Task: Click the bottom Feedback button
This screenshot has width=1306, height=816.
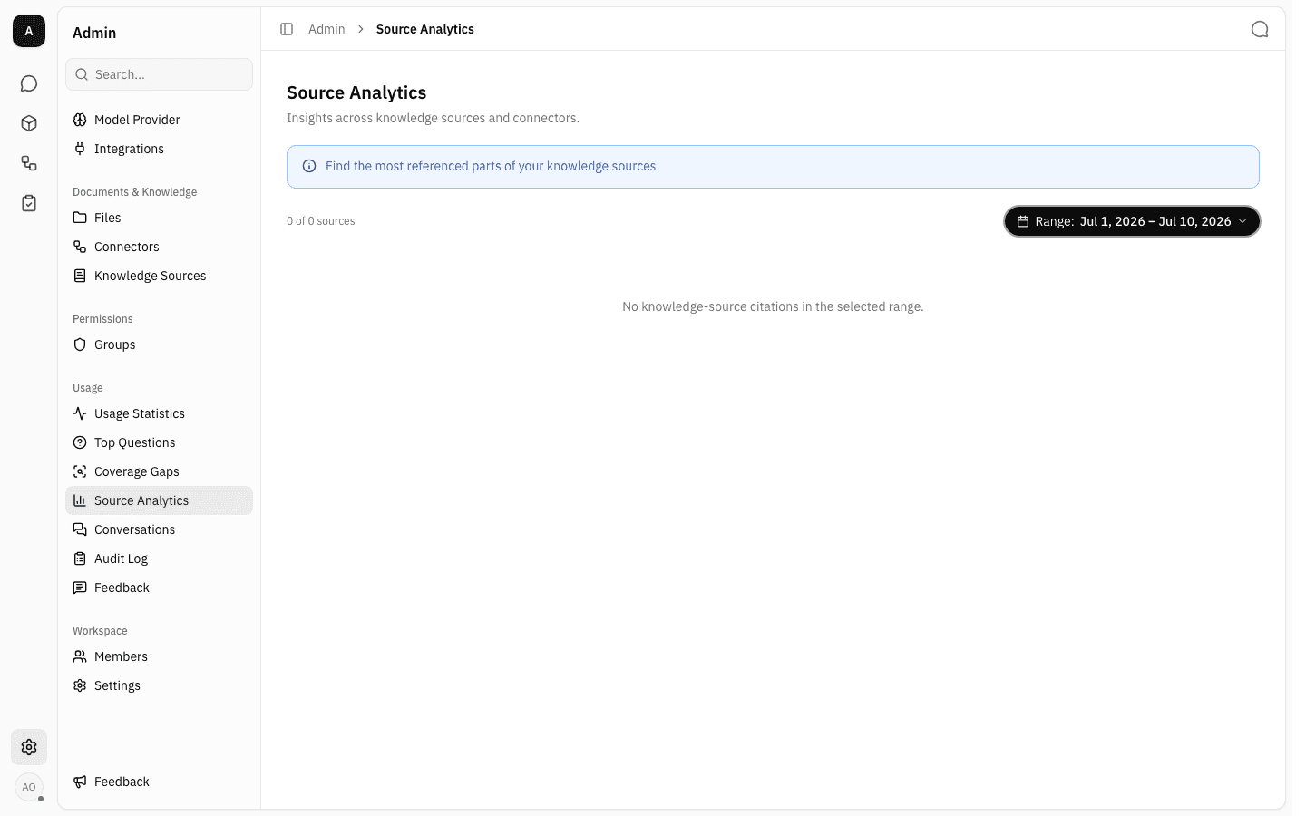Action: coord(159,782)
